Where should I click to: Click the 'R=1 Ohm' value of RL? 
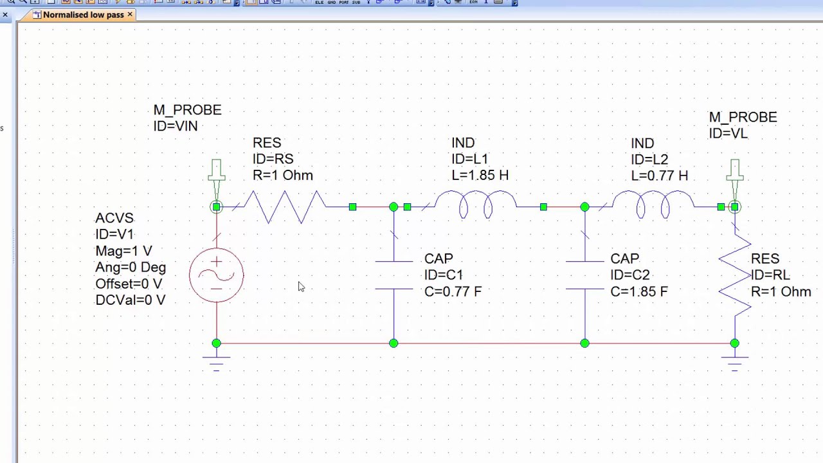click(x=781, y=291)
